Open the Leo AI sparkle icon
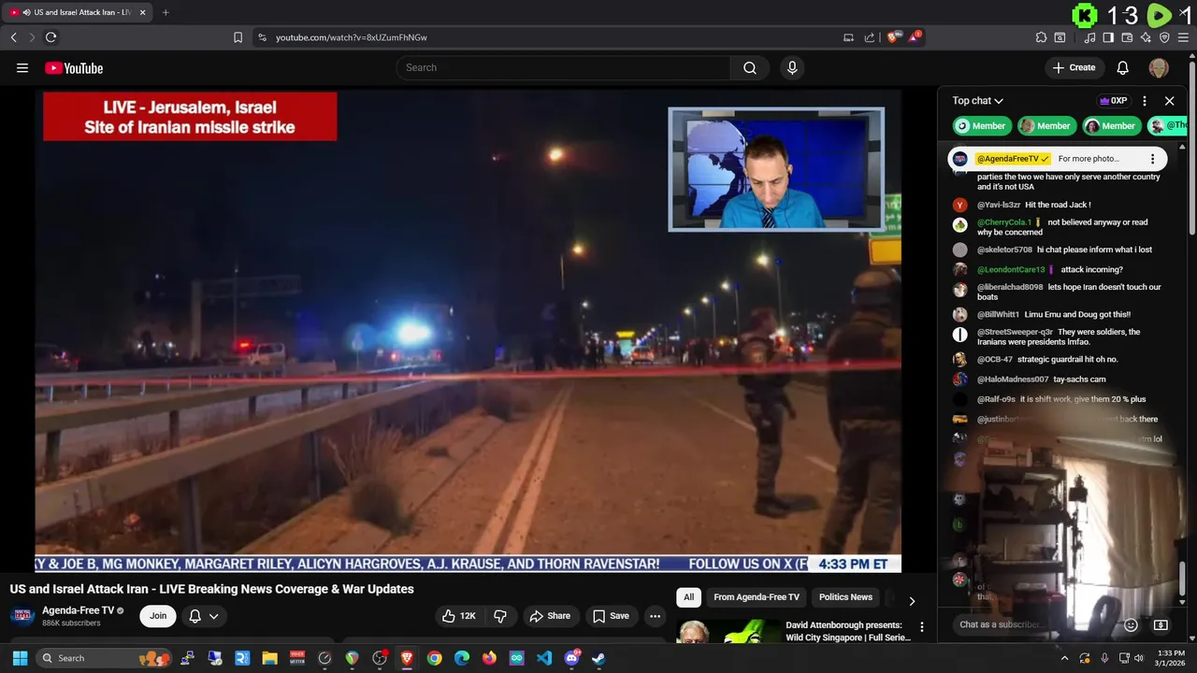Image resolution: width=1197 pixels, height=673 pixels. coord(1146,37)
